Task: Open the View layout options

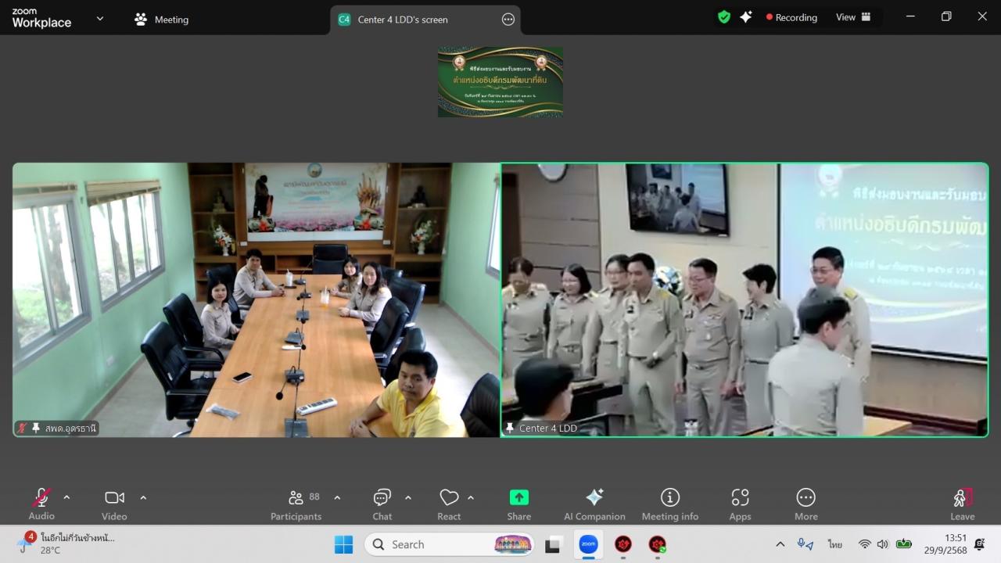Action: point(853,17)
